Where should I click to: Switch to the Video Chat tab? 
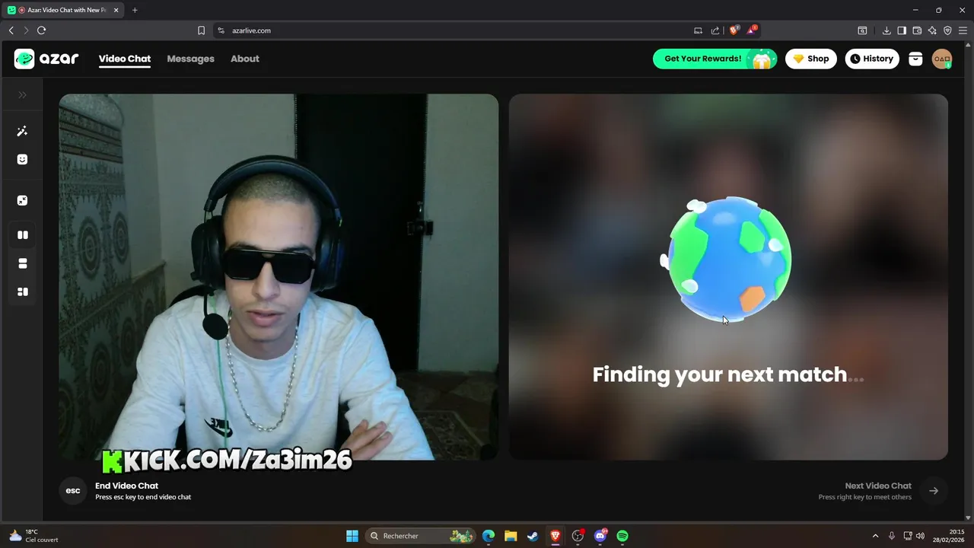(125, 59)
